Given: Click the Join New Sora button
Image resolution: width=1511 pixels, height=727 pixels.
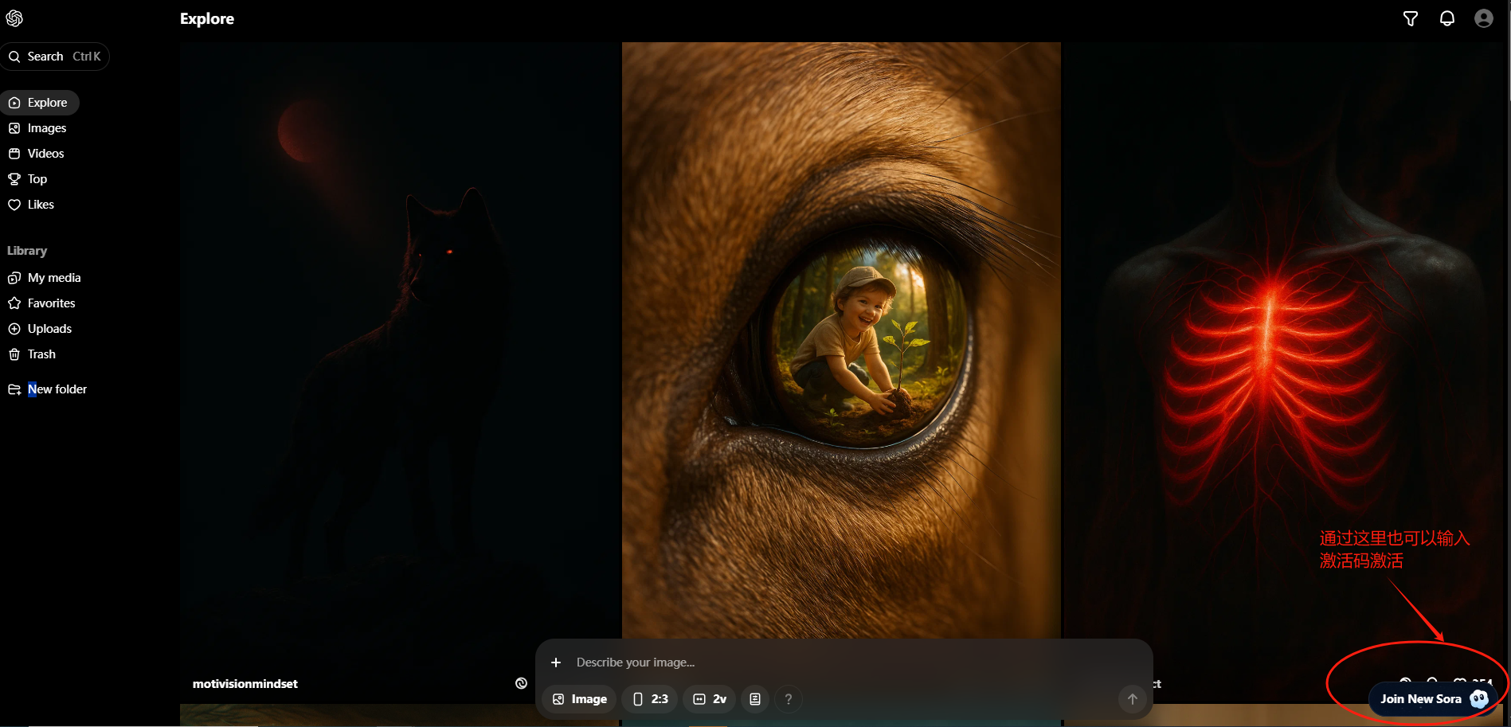Looking at the screenshot, I should click(1431, 699).
